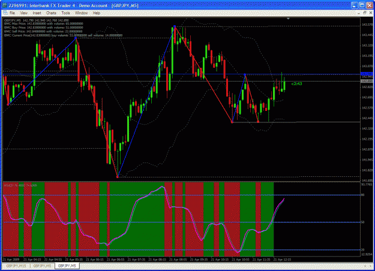Screen dimensions: 375x271
Task: Switch to the inactive GBPJPY,M5 chart tab
Action: click(x=42, y=266)
